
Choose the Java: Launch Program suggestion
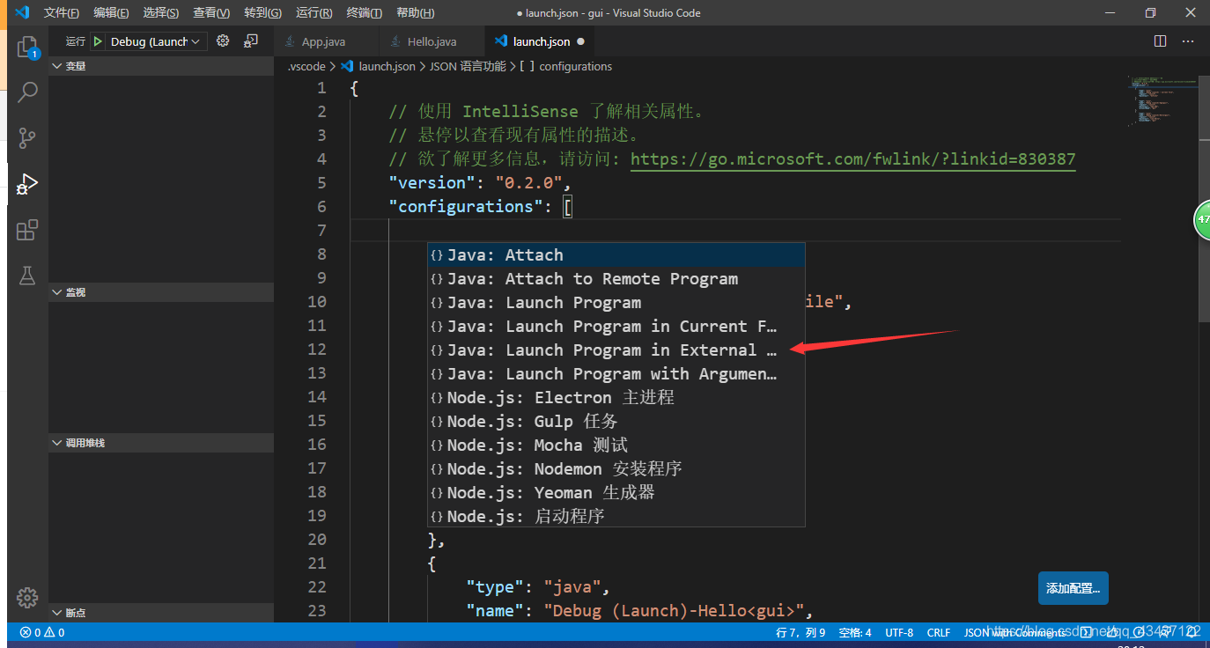point(616,303)
